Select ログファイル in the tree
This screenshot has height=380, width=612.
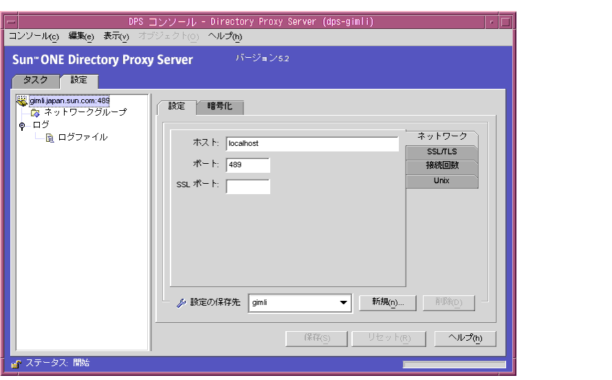(83, 138)
